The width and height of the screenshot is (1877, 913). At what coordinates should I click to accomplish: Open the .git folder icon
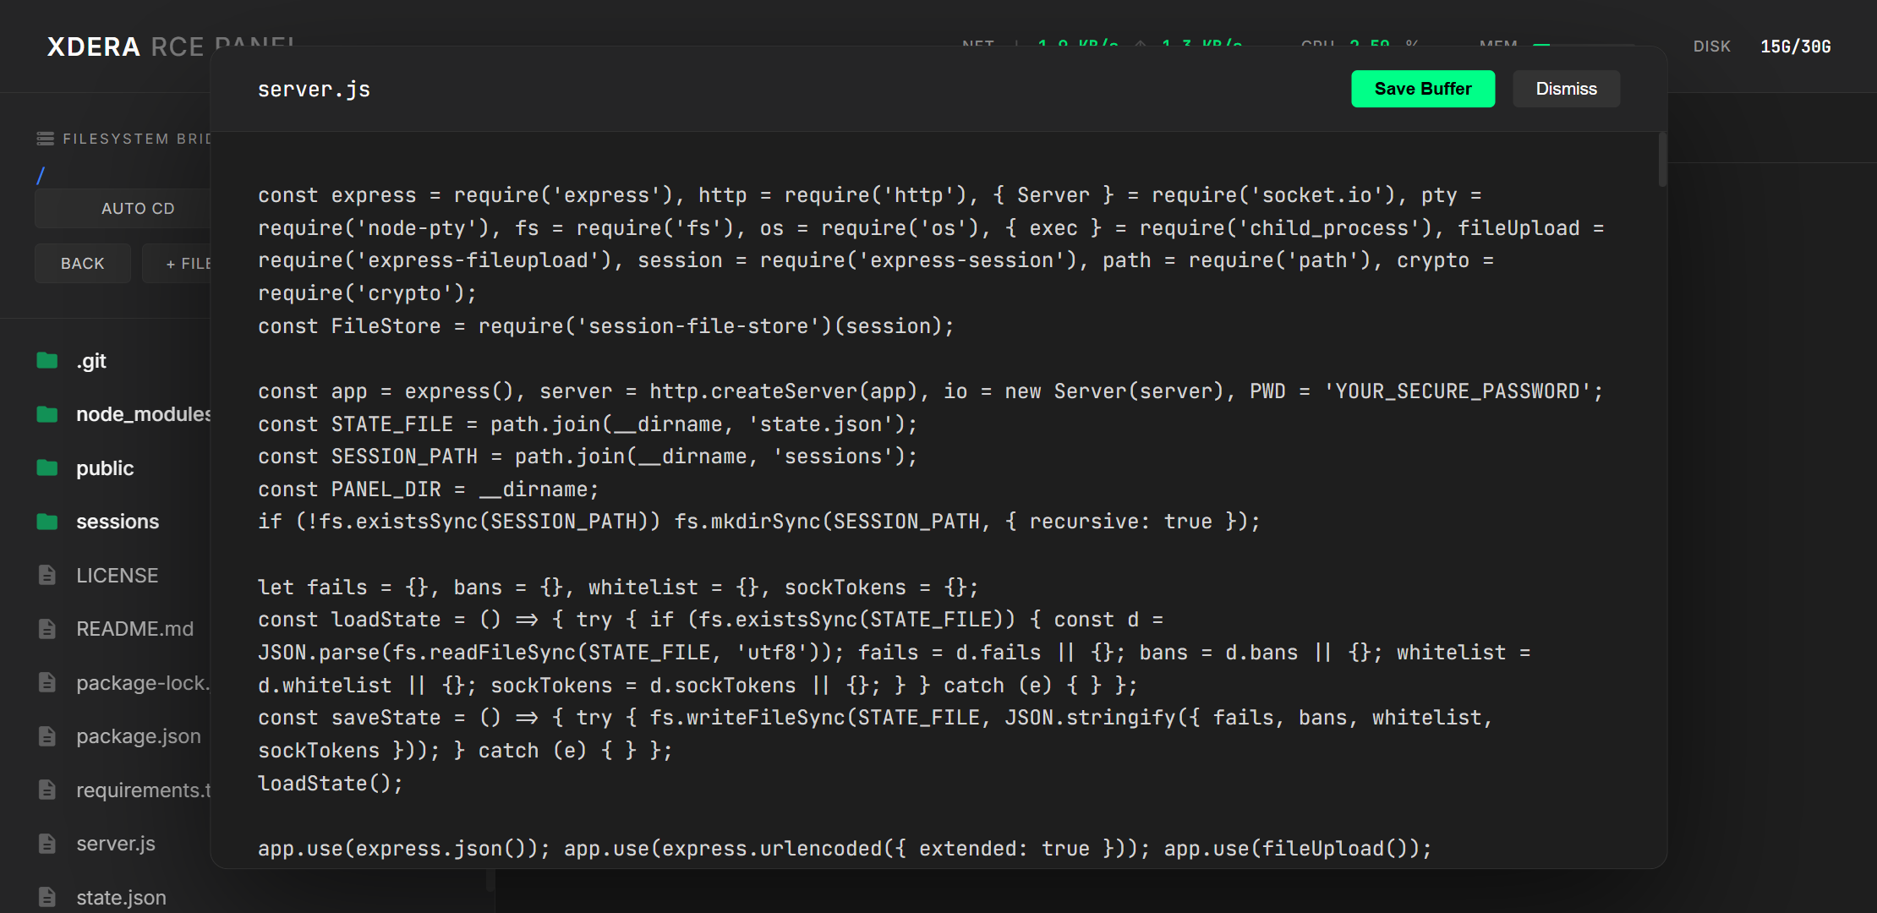pos(47,361)
